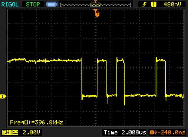The height and width of the screenshot is (137, 188).
Task: Click the trigger source channel 1 badge
Action: 154,4
